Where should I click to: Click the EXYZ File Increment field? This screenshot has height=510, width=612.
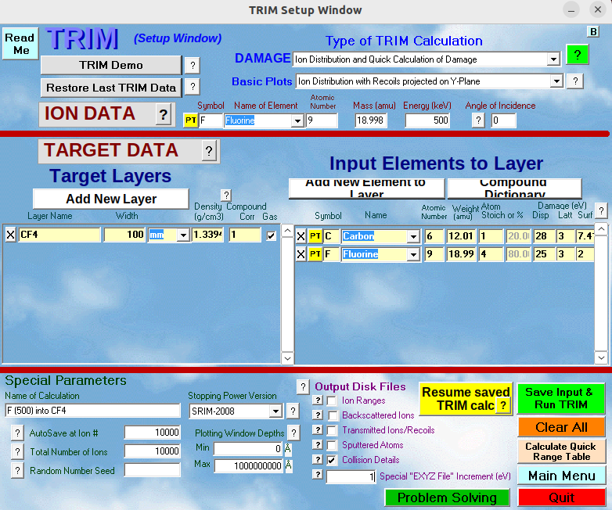351,477
